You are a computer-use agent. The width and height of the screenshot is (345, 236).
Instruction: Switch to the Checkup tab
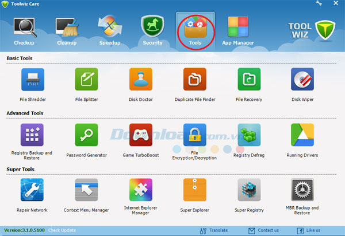point(24,32)
